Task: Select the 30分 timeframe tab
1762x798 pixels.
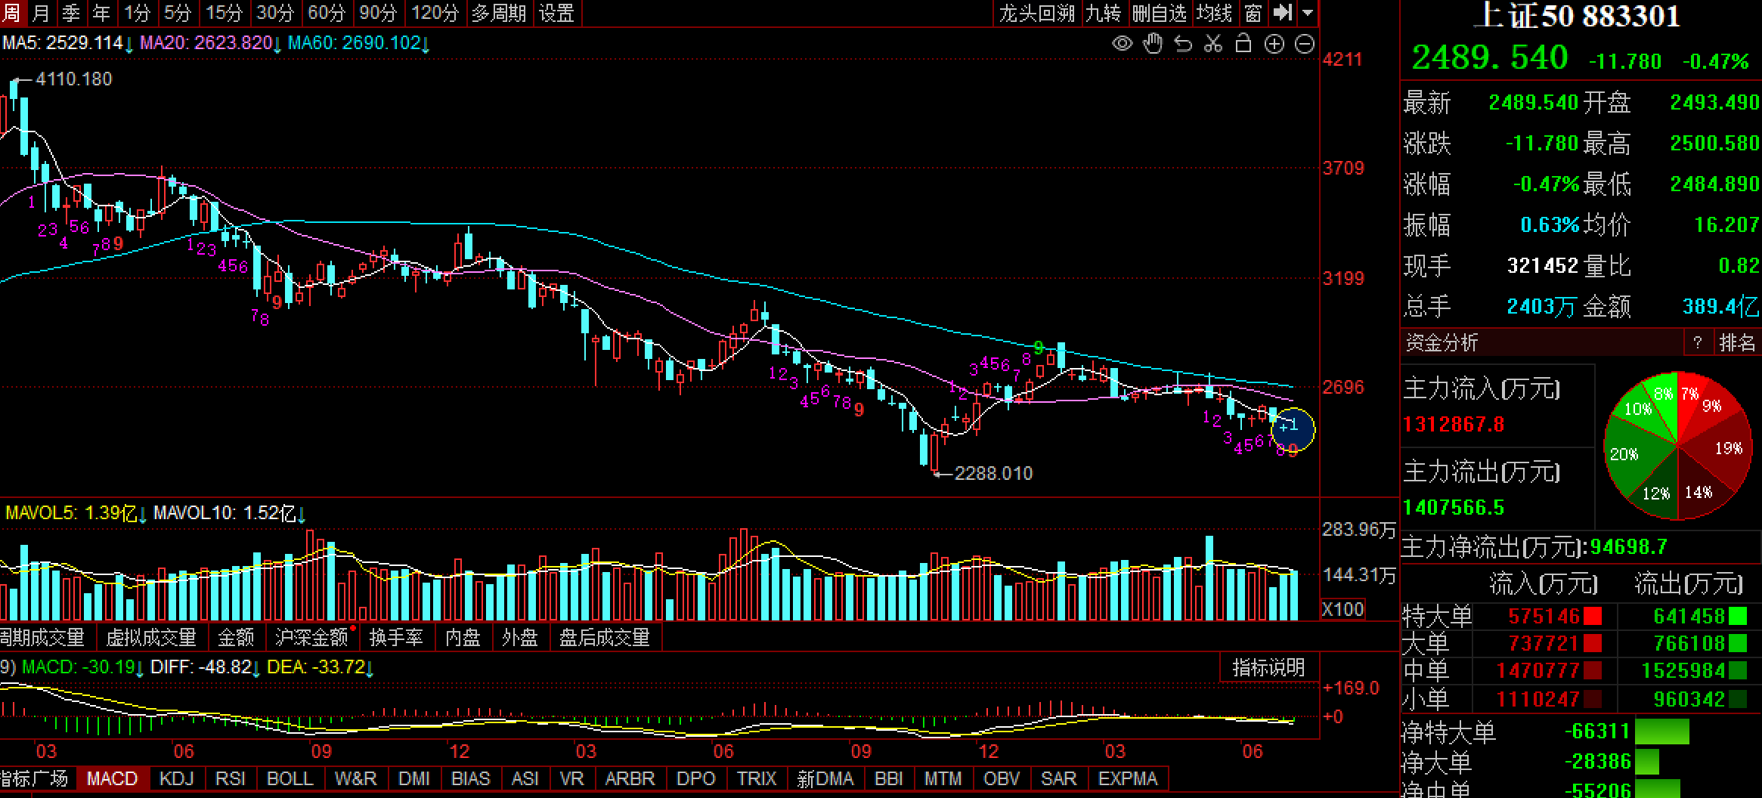Action: (275, 13)
